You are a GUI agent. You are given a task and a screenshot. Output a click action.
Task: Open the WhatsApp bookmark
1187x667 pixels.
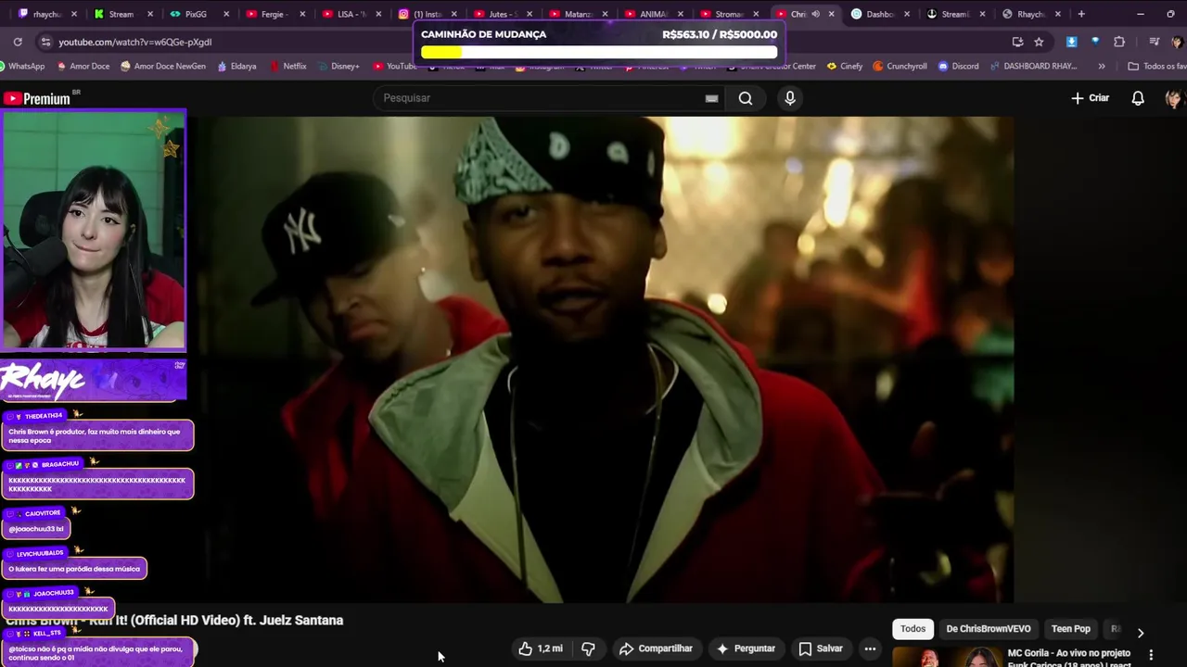(20, 66)
